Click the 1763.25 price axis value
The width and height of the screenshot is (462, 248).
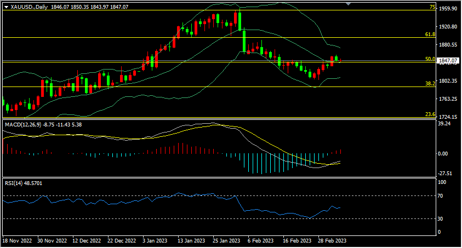coord(448,99)
